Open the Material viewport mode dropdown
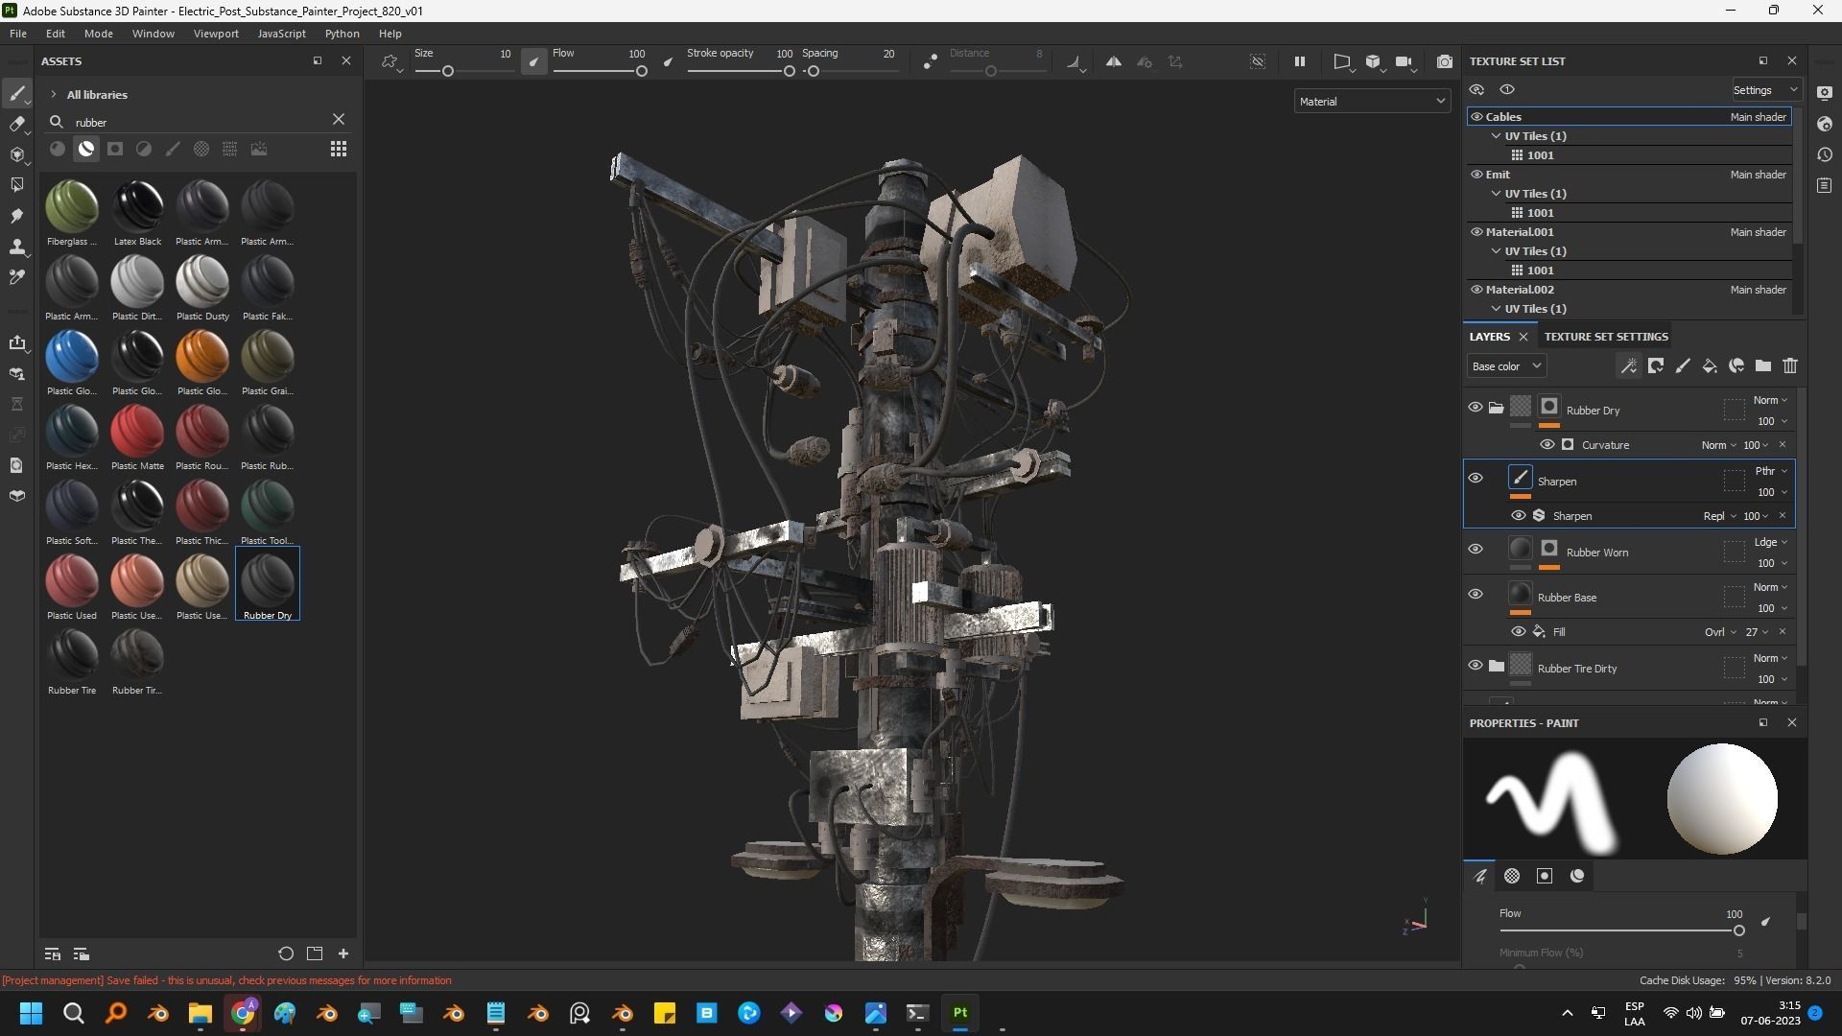The width and height of the screenshot is (1842, 1036). click(x=1371, y=102)
